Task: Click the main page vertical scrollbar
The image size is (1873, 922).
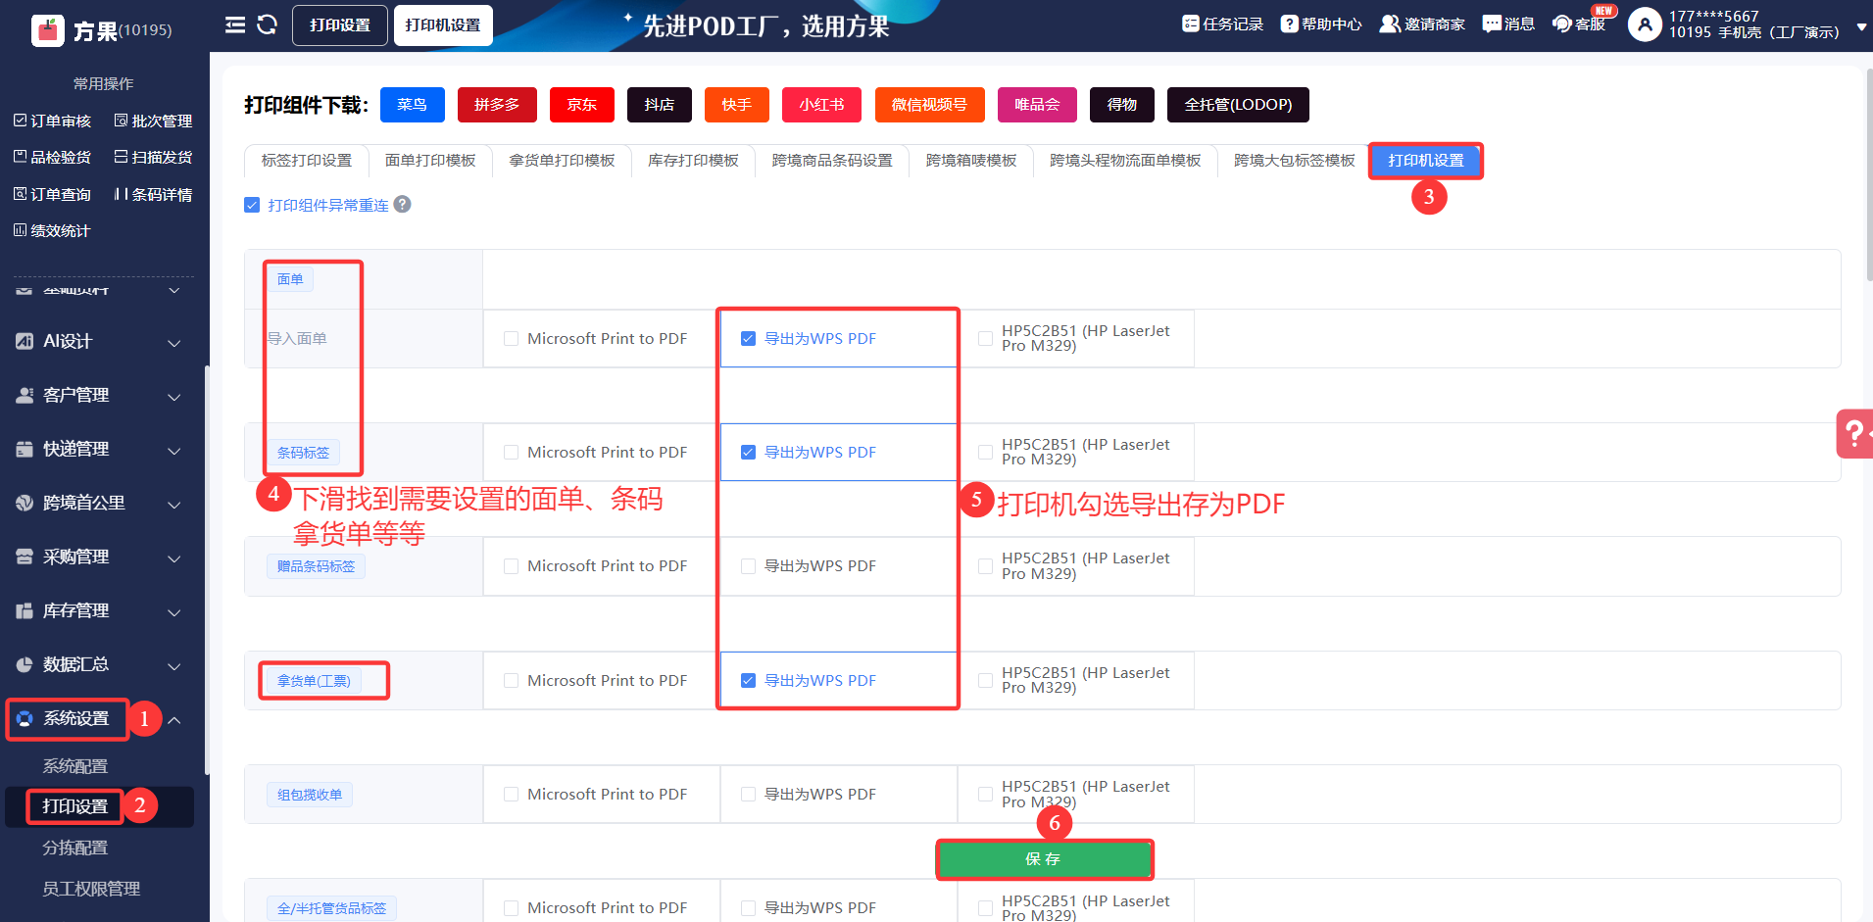Action: tap(1868, 174)
